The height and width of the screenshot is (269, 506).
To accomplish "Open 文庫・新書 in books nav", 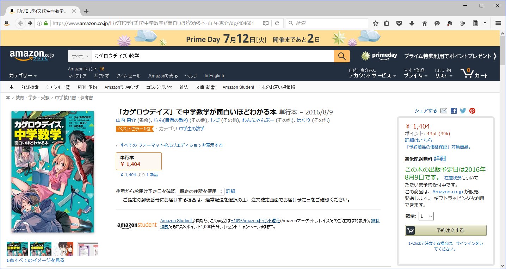I will point(205,87).
